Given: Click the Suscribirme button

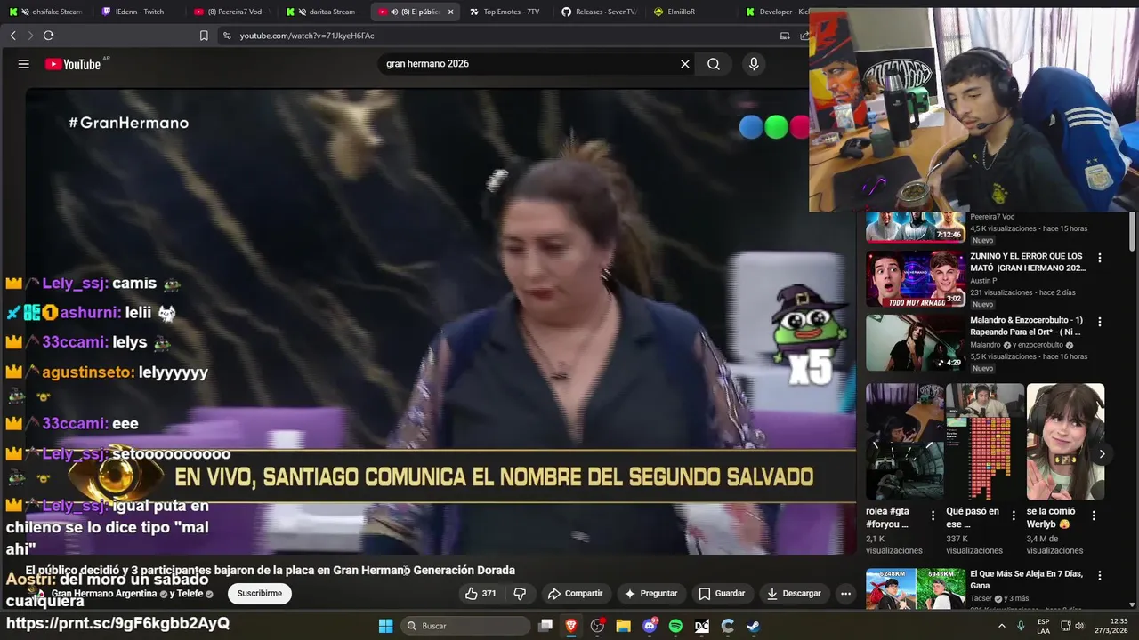Looking at the screenshot, I should tap(259, 593).
